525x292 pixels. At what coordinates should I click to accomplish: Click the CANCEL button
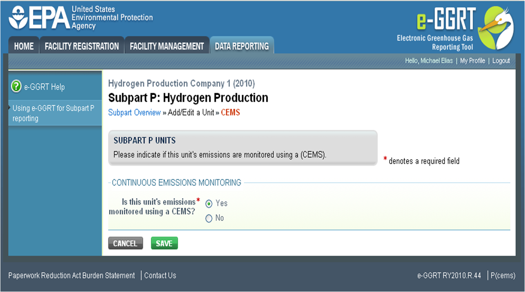click(x=125, y=243)
